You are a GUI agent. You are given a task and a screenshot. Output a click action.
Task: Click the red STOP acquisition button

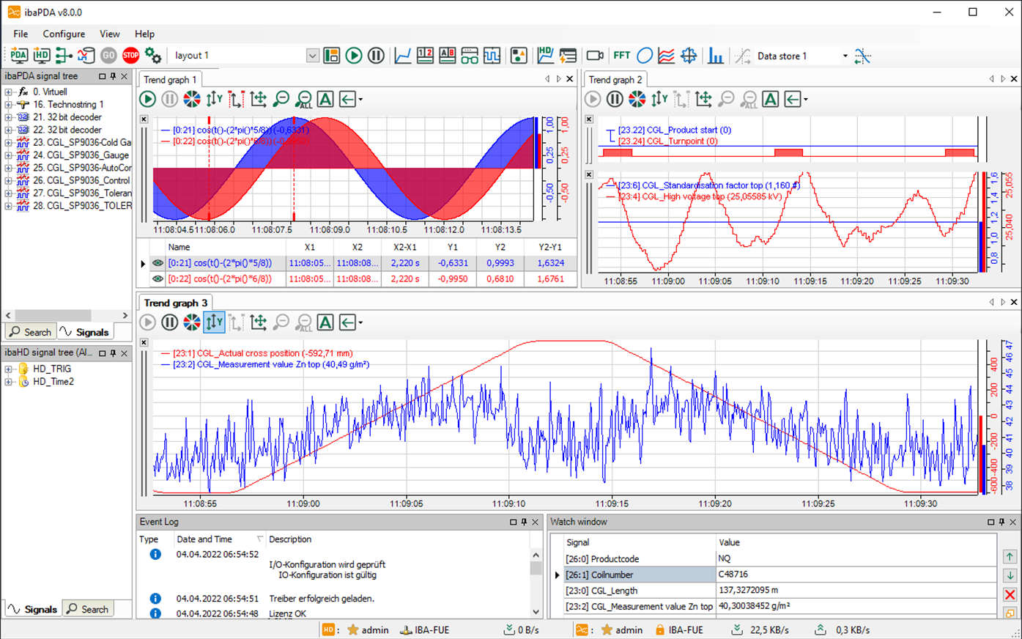(x=130, y=56)
